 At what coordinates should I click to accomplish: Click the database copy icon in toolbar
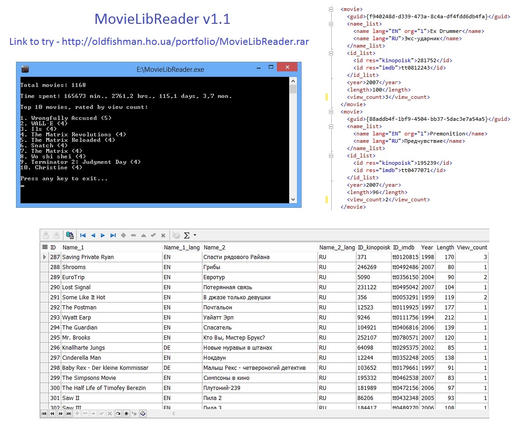pyautogui.click(x=69, y=235)
